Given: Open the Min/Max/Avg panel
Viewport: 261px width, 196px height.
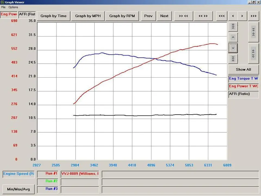Looking at the screenshot, I should (18, 189).
